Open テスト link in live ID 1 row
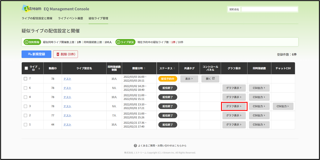This screenshot has height=160, width=320. click(x=67, y=125)
